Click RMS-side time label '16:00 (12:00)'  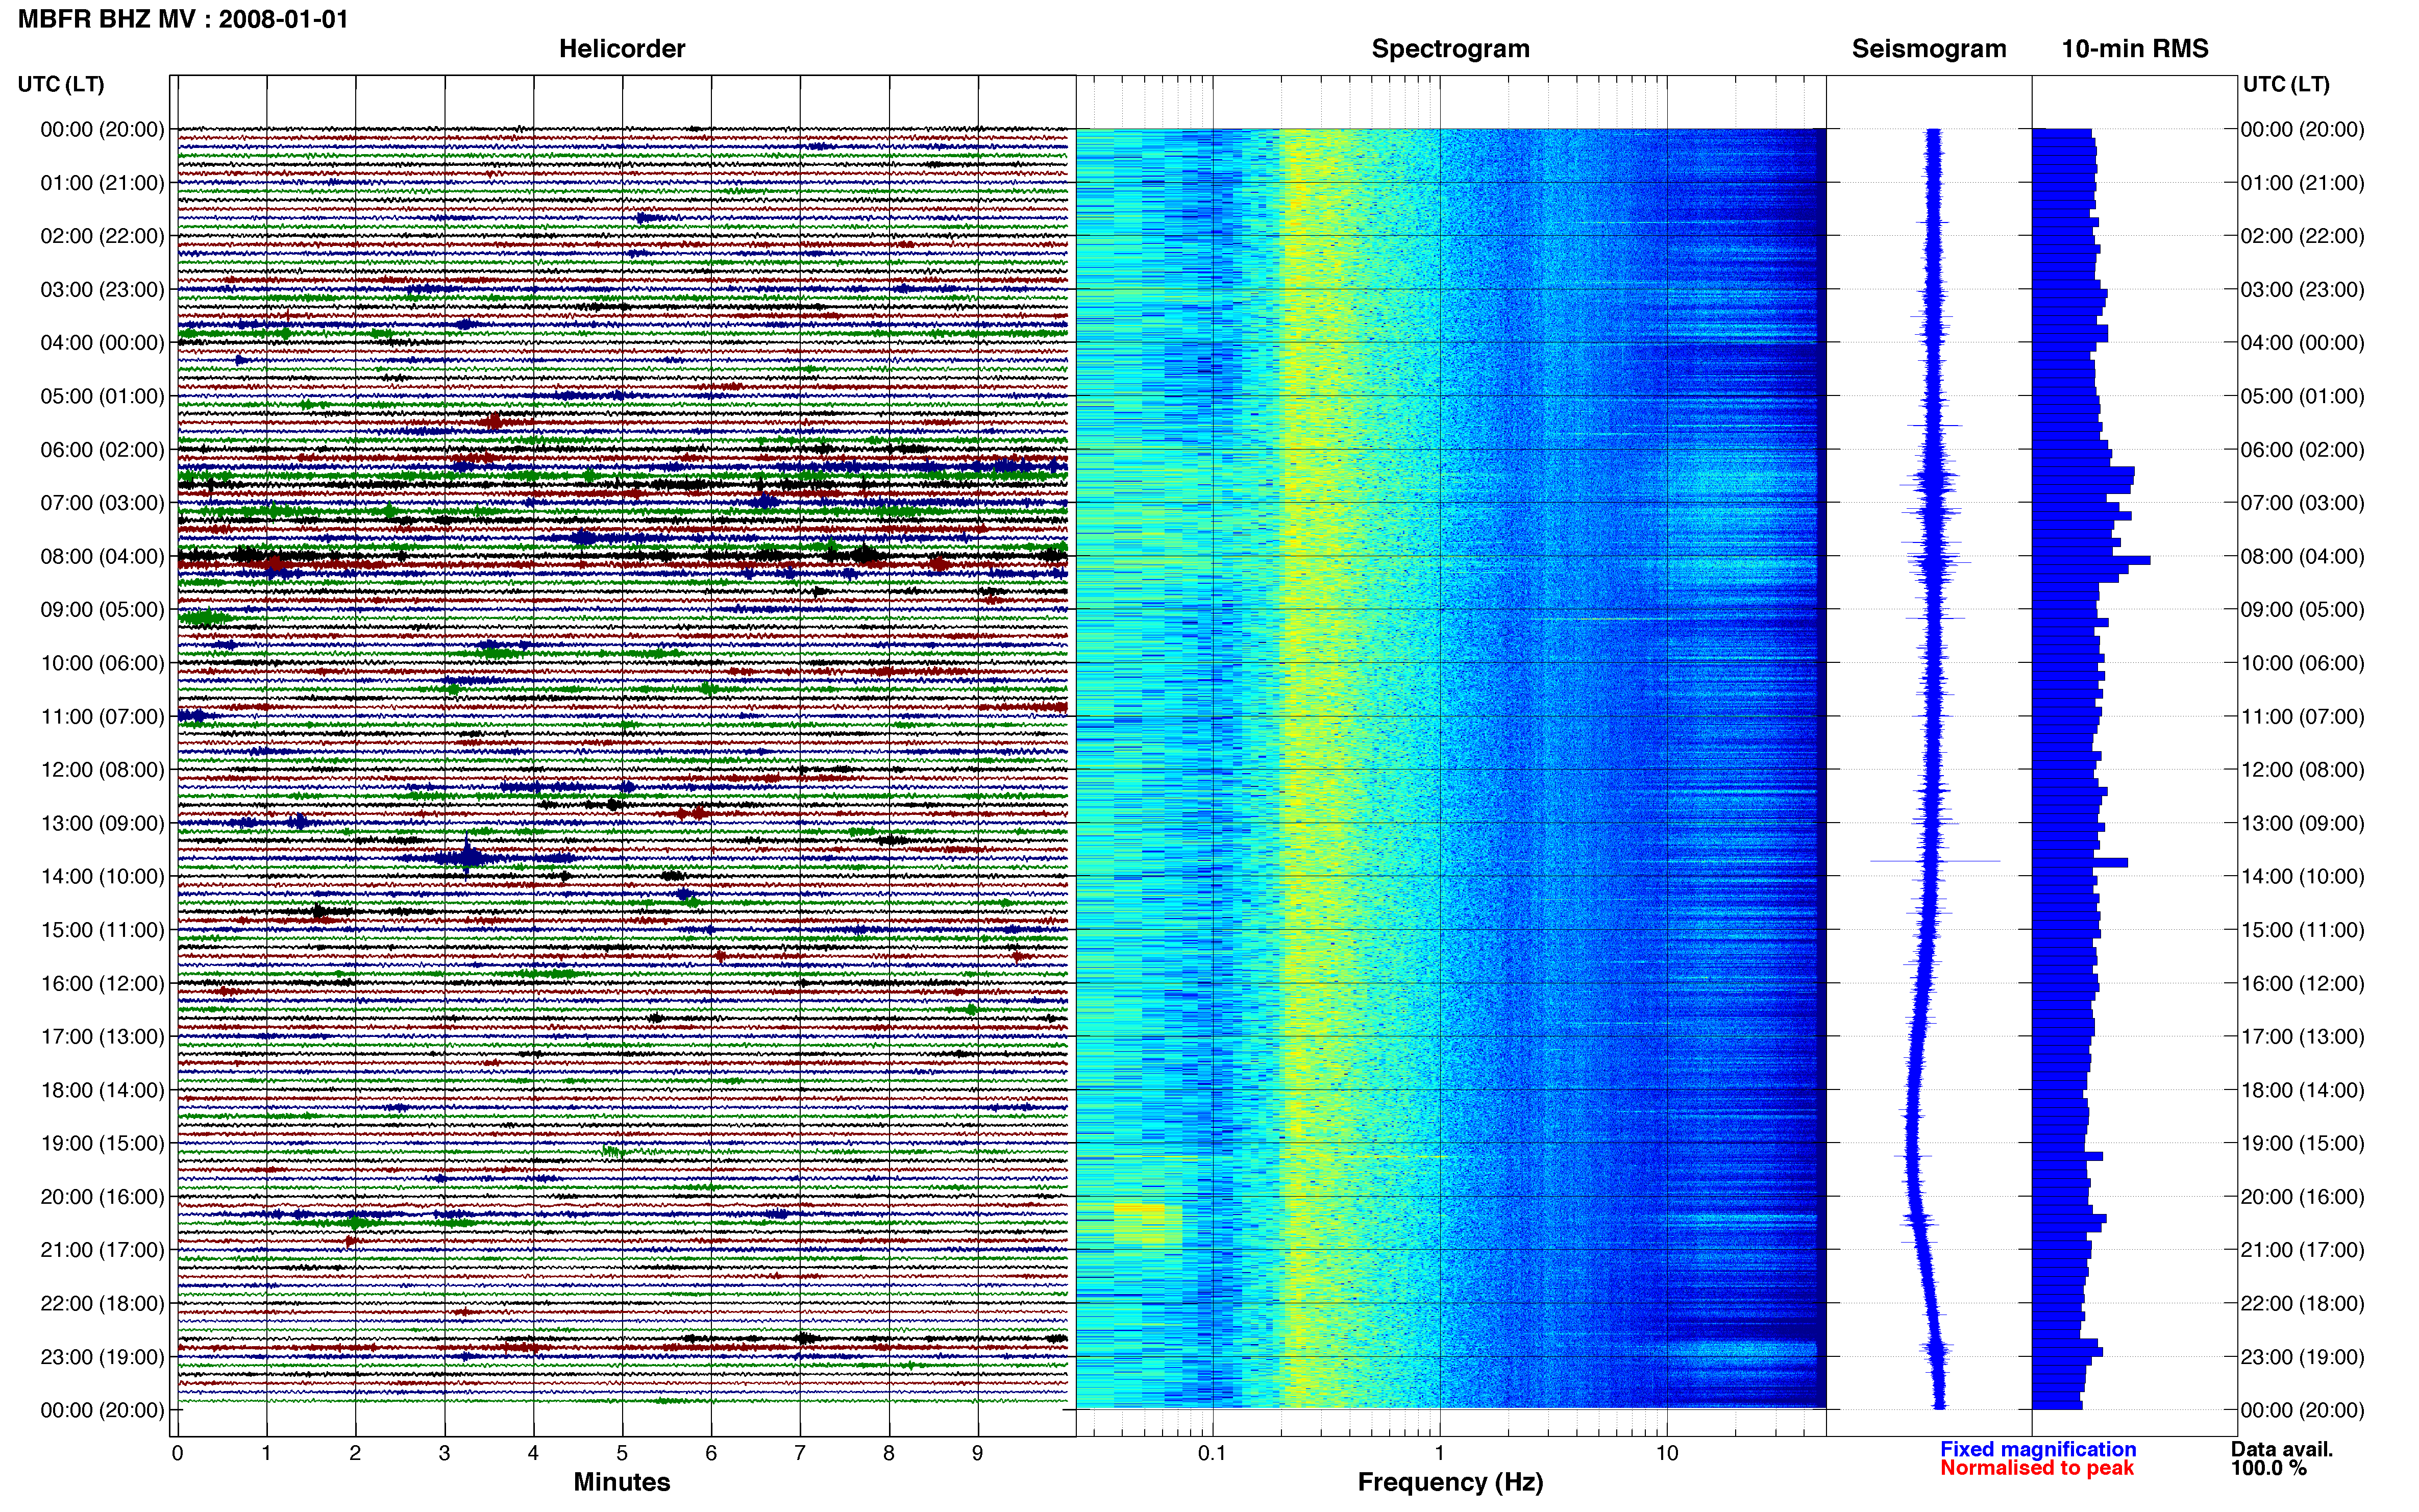click(2303, 983)
